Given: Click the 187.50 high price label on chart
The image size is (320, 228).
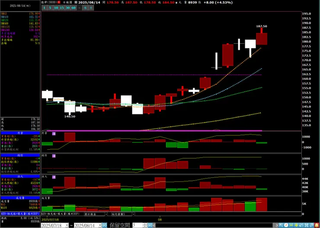Looking at the screenshot, I should pyautogui.click(x=262, y=26).
